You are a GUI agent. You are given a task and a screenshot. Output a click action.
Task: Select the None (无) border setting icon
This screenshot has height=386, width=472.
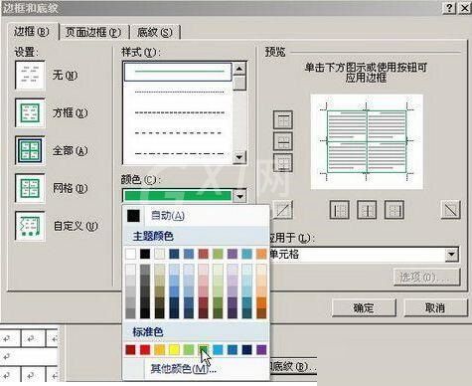tap(30, 75)
